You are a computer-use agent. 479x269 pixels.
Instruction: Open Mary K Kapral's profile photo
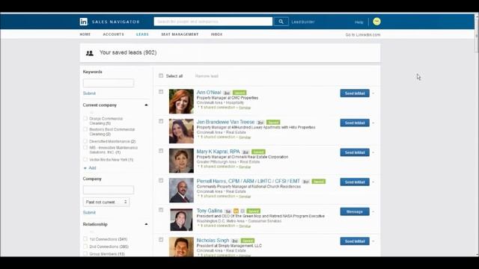tap(181, 161)
